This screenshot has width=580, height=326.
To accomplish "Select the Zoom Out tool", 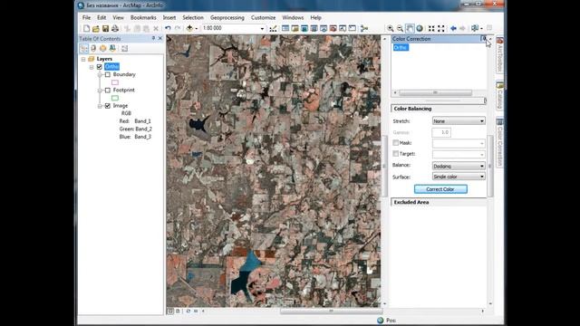I will point(400,28).
